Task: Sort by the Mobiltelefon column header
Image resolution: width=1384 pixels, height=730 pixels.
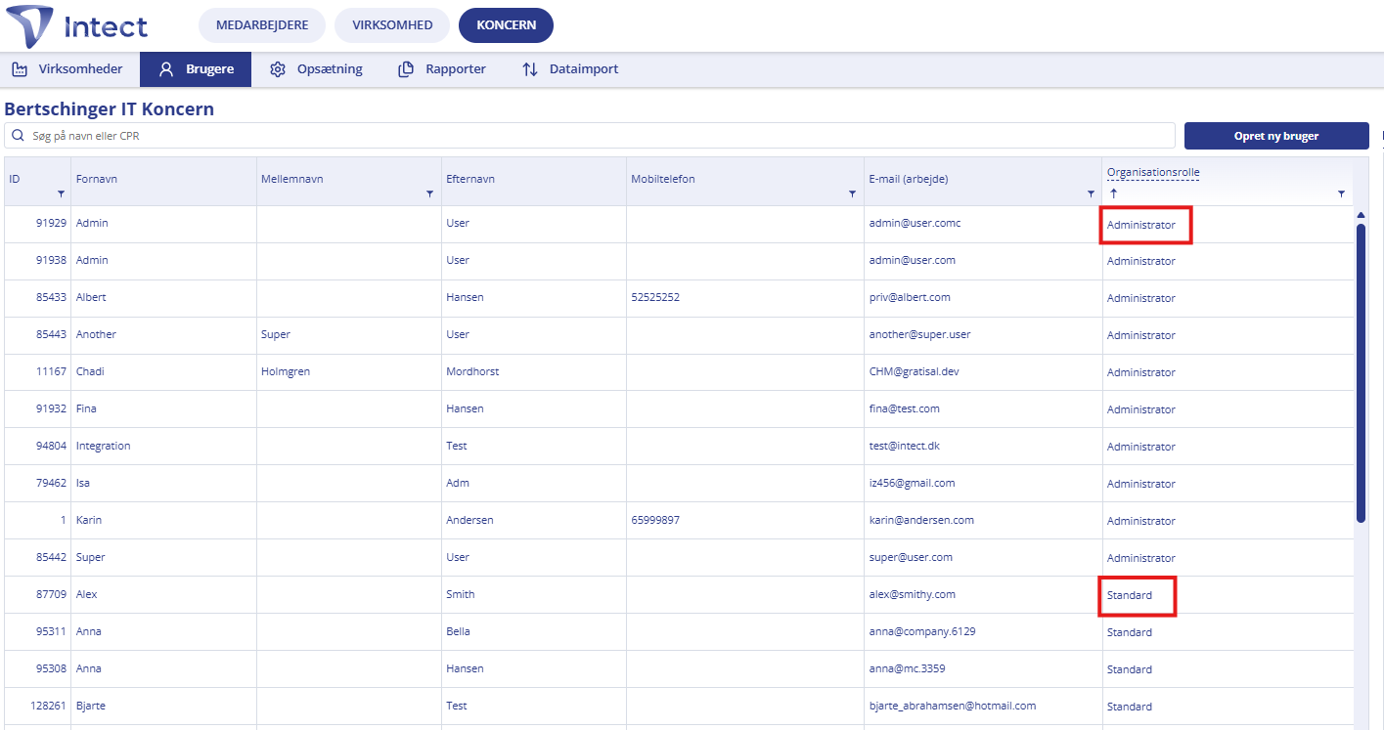Action: 663,179
